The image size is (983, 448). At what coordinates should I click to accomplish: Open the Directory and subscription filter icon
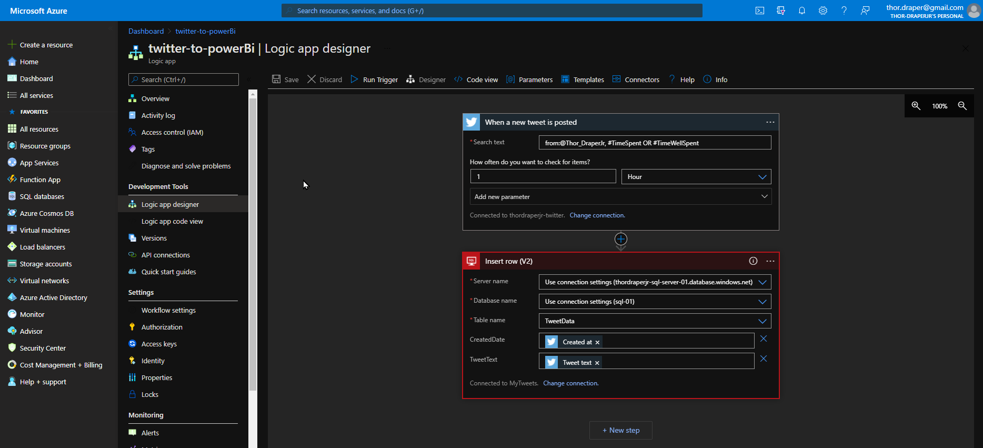pos(781,11)
